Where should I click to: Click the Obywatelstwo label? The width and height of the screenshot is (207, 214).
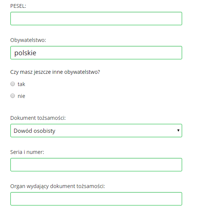[x=28, y=40]
